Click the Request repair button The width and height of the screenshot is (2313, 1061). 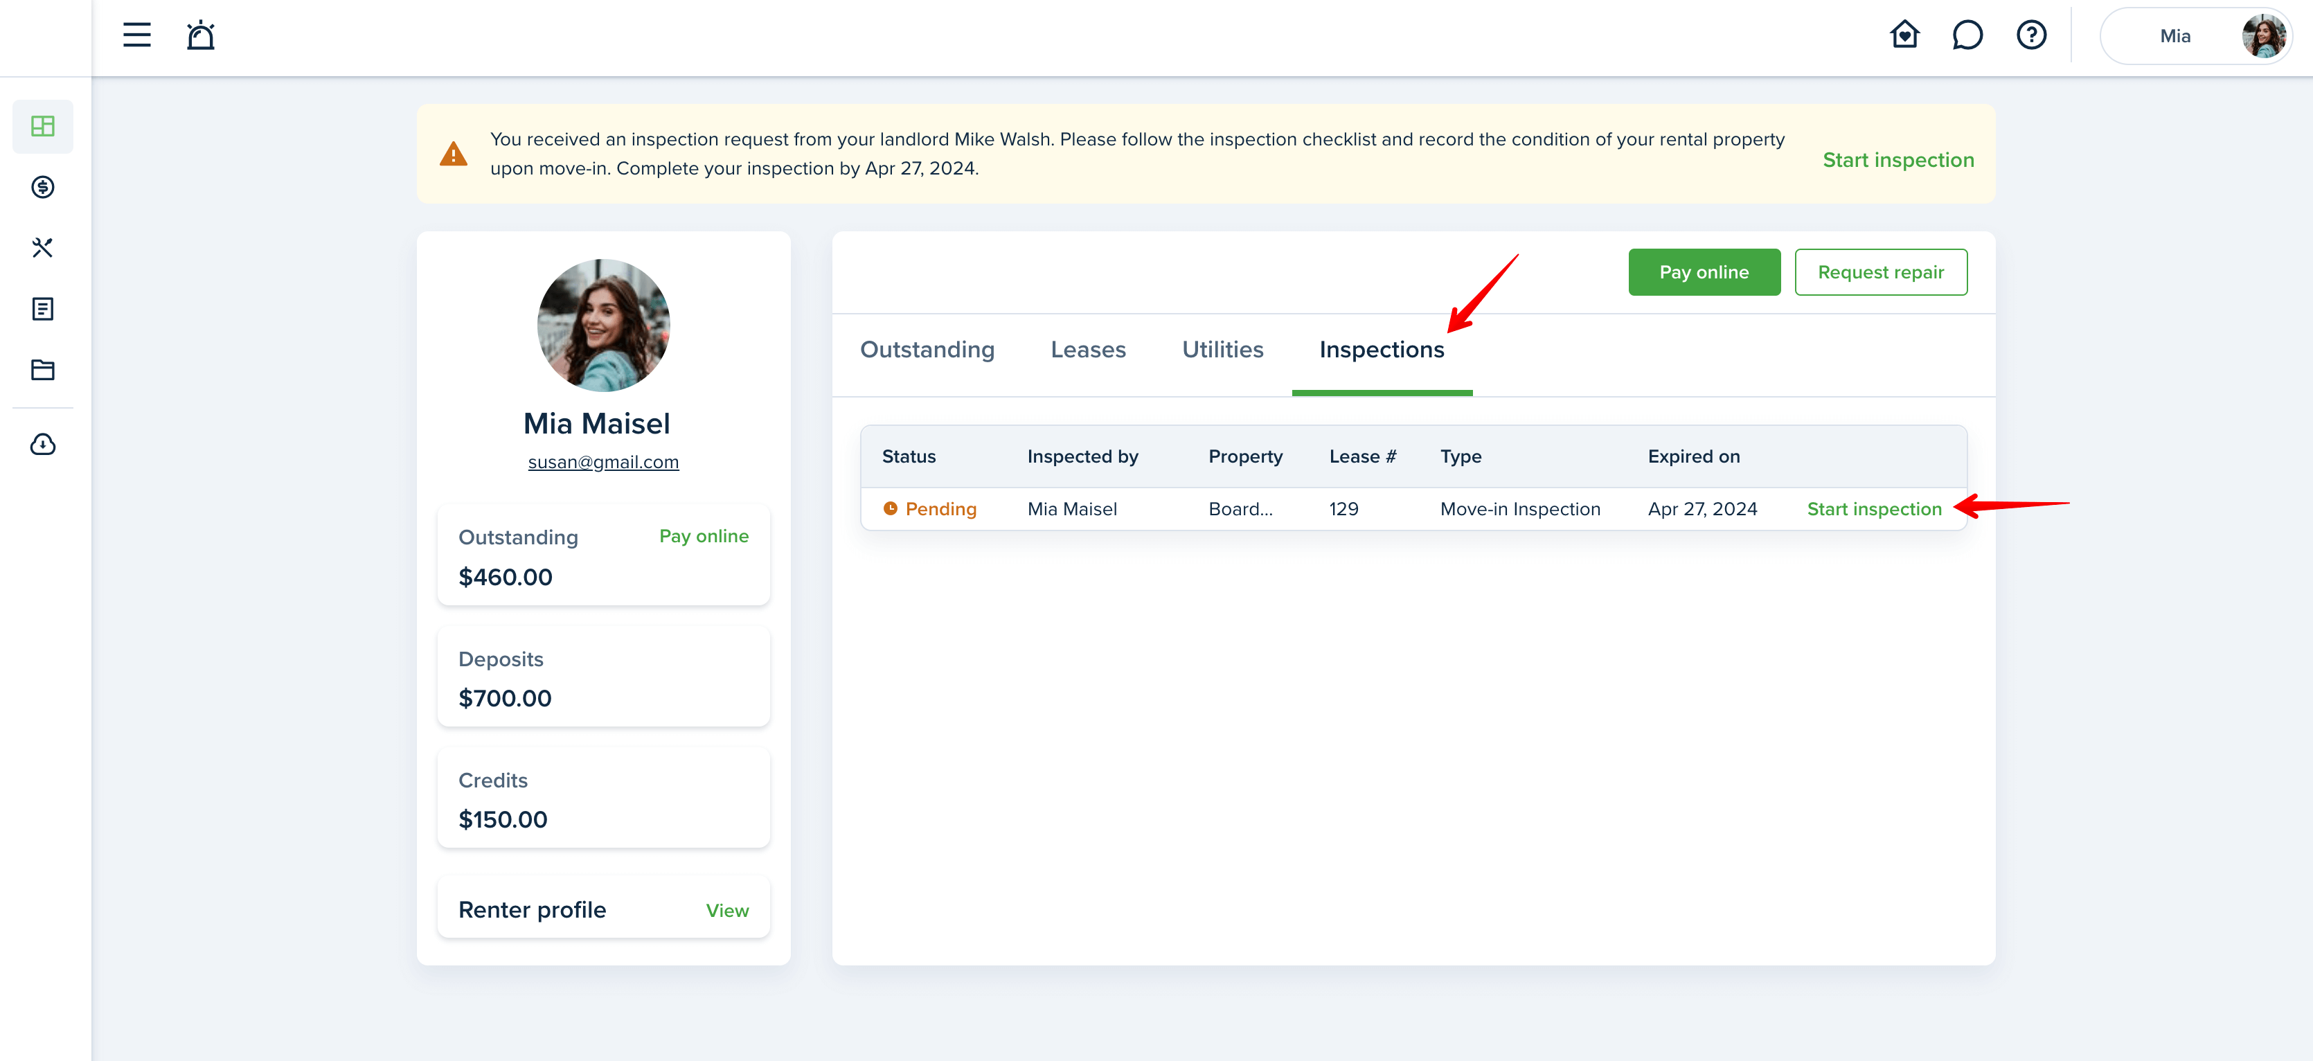point(1880,272)
